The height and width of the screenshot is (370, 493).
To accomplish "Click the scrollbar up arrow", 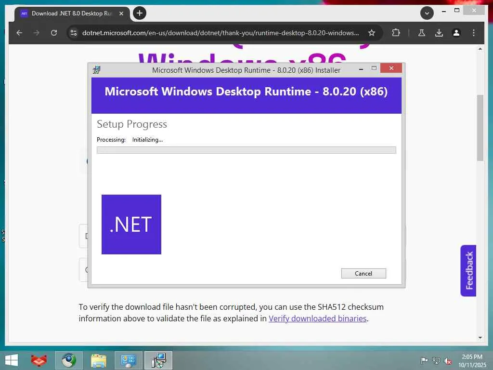I will [x=480, y=49].
